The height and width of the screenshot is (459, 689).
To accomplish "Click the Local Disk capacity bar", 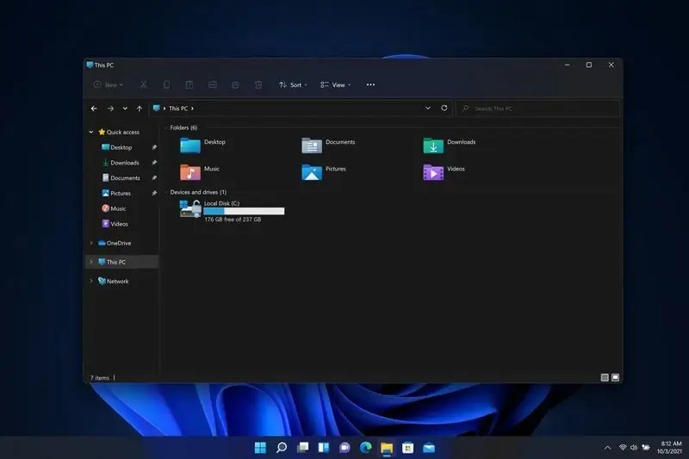I will click(244, 211).
